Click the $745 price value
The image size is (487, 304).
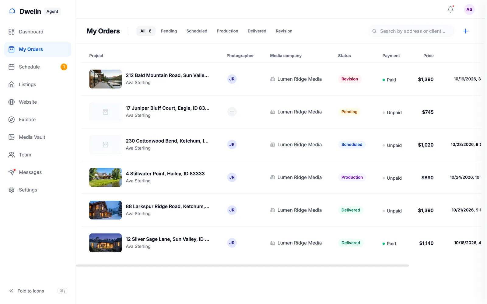pyautogui.click(x=428, y=112)
